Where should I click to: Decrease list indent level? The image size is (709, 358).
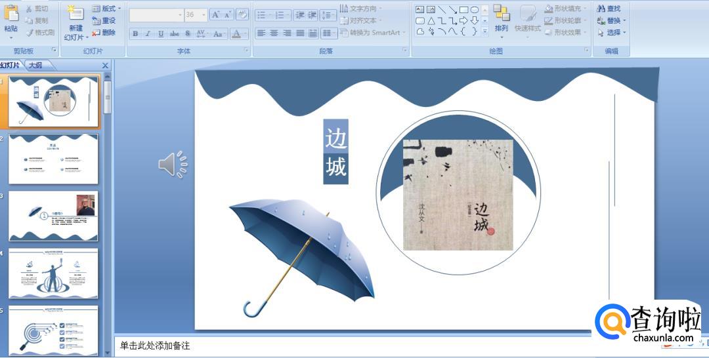[x=299, y=15]
